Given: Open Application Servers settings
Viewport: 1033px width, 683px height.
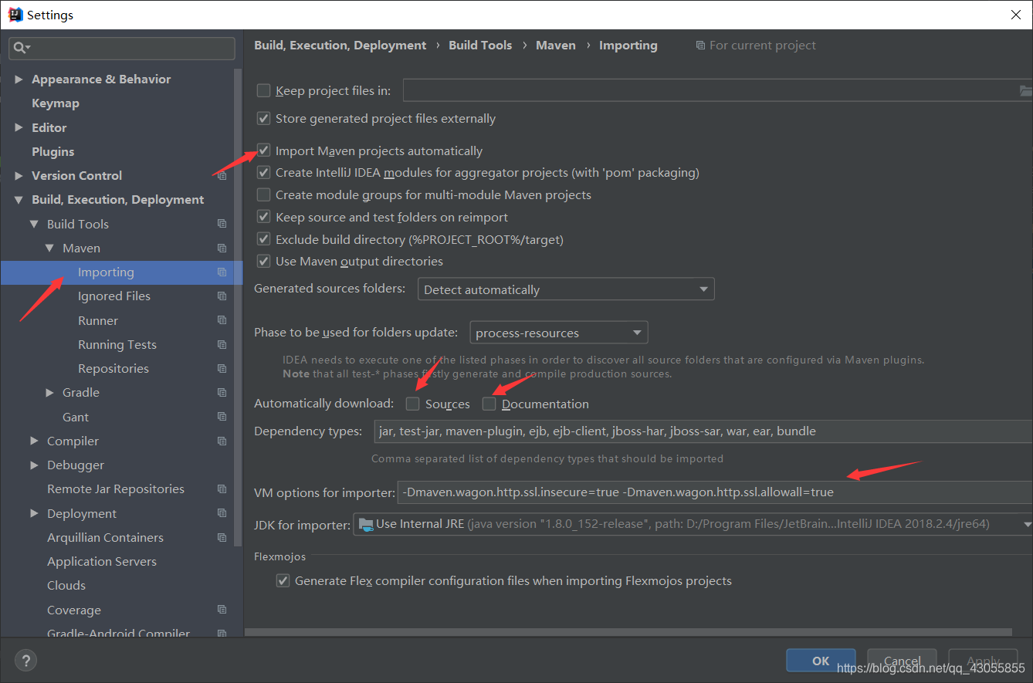Looking at the screenshot, I should pyautogui.click(x=102, y=561).
